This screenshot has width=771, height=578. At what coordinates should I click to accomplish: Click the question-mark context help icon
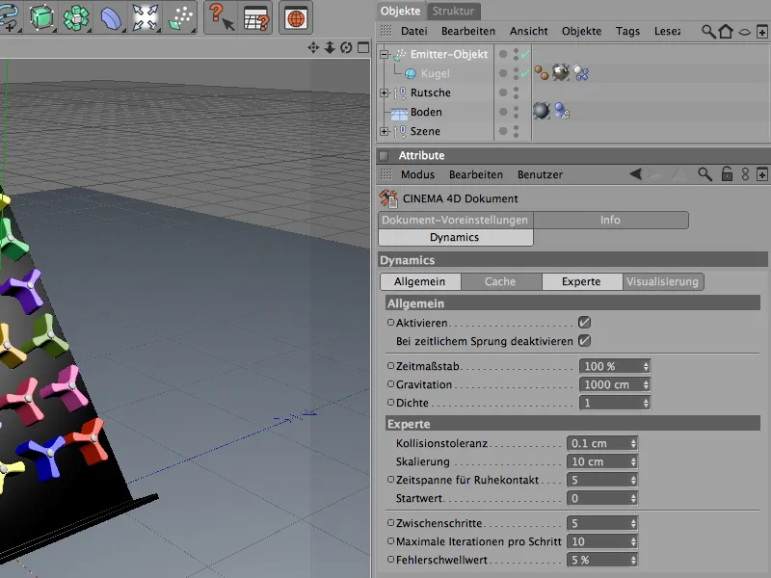click(x=221, y=17)
